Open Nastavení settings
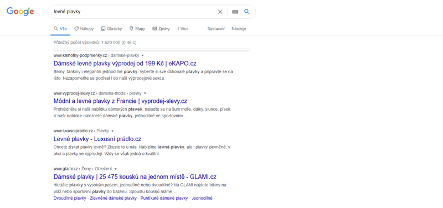 216,29
